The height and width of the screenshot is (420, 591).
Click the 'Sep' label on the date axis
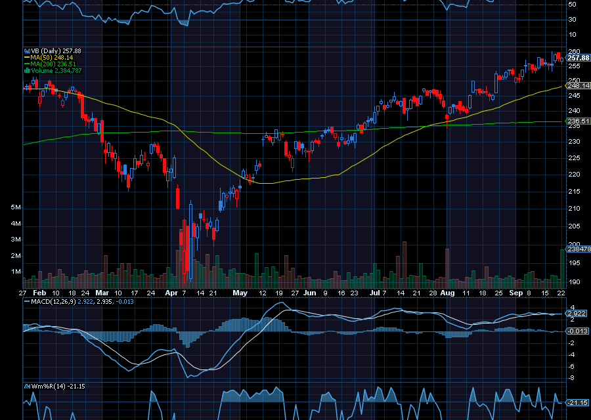tap(516, 293)
